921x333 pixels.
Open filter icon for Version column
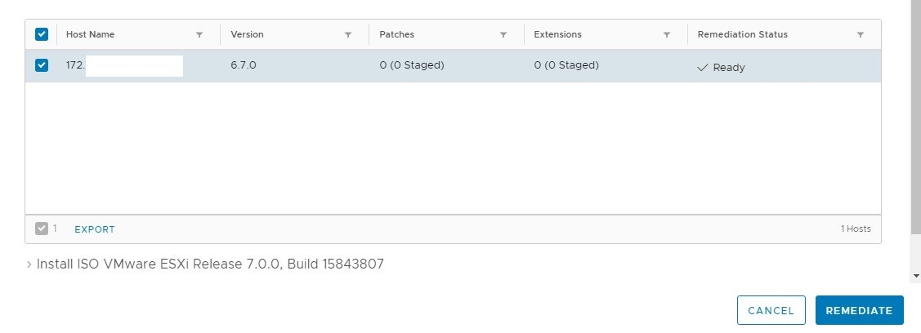tap(348, 35)
